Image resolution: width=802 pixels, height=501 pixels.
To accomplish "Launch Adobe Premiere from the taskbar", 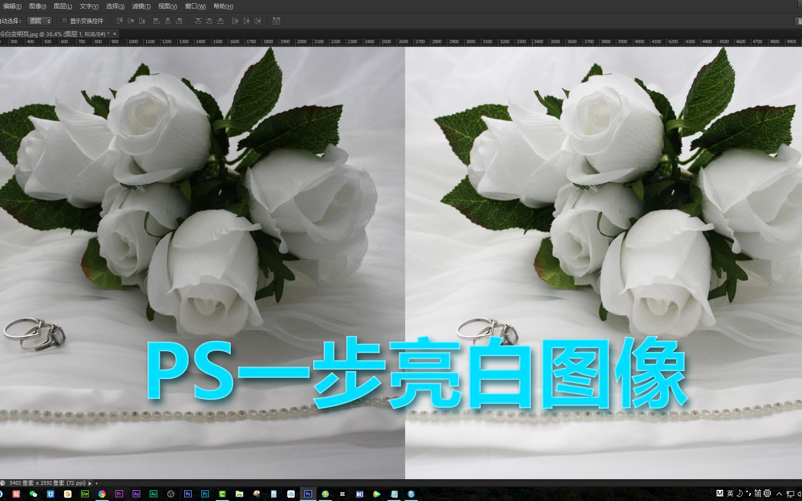I will pos(119,494).
